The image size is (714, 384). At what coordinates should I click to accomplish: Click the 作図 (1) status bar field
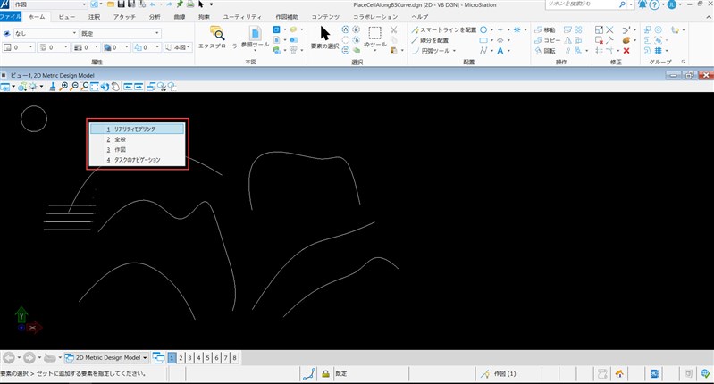(x=508, y=373)
